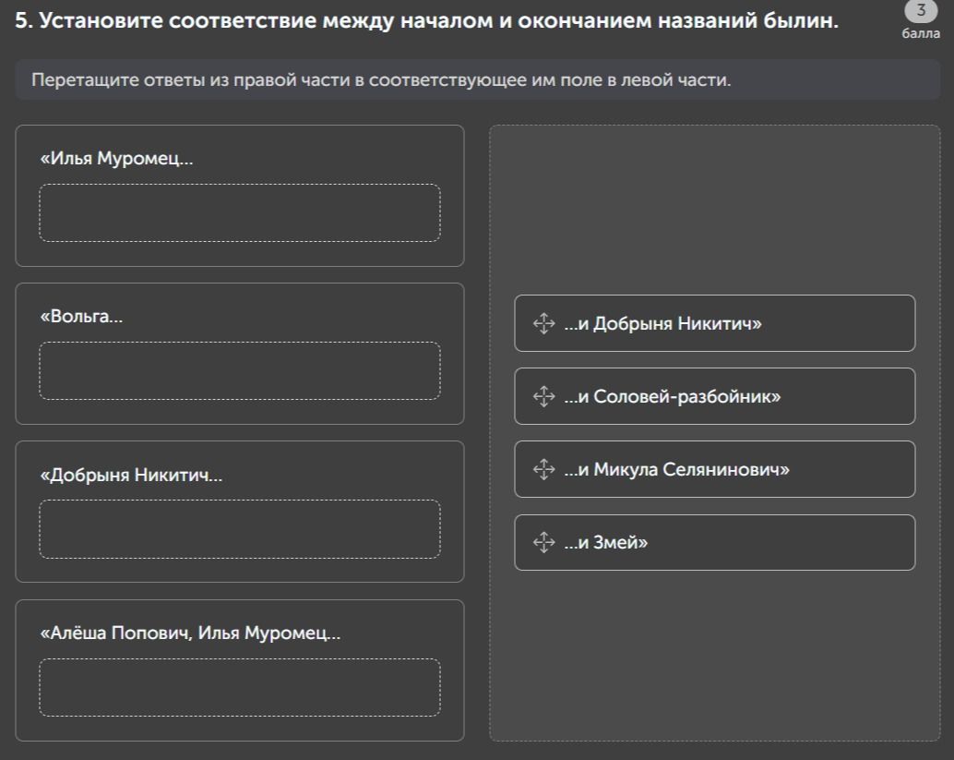Click move icon beside «…и Соловей-разбойник»
The width and height of the screenshot is (954, 760).
point(543,396)
